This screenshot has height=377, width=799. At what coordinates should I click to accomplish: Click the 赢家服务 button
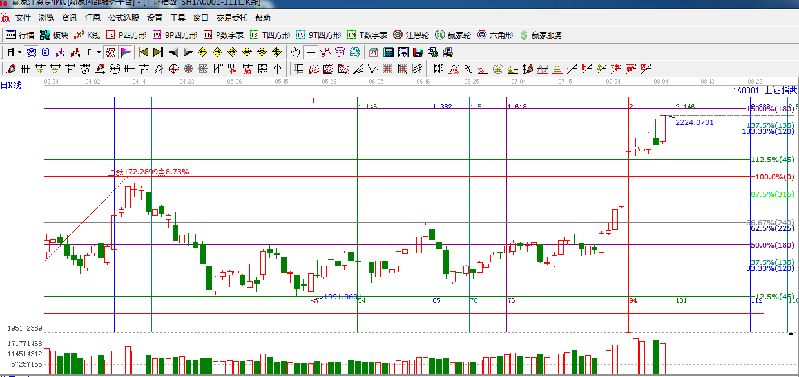[541, 35]
